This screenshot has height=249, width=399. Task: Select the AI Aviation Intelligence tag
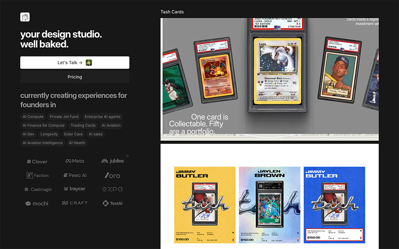click(43, 143)
